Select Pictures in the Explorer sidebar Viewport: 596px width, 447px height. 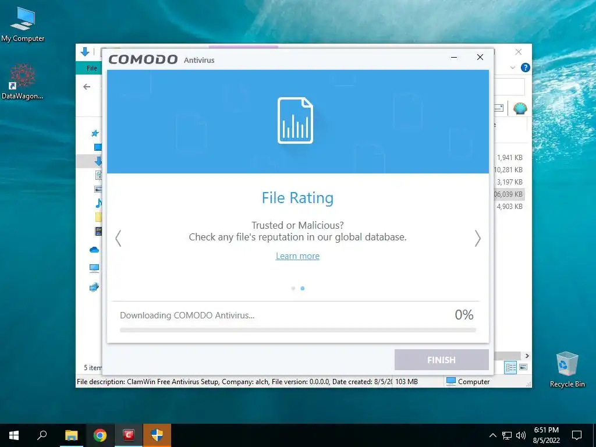[98, 189]
